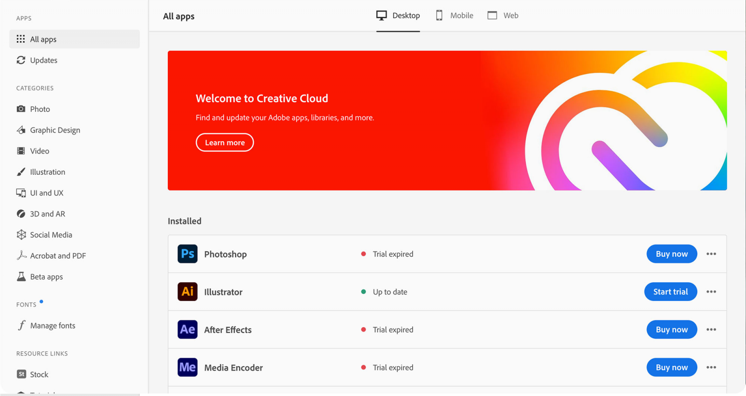Screen dimensions: 746x396
Task: Click the Photo camera icon
Action: coord(21,109)
